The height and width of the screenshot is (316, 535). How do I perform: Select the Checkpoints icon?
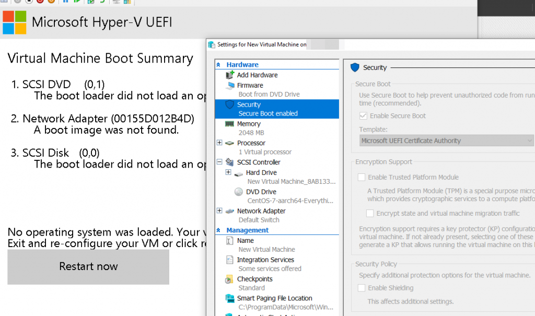click(229, 279)
